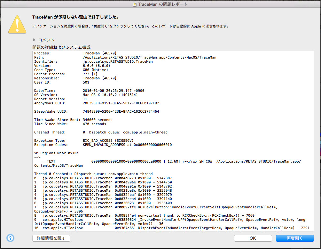Screen dimensions: 321x249
Task: Click the Parent Process ??? [1] line
Action: 66,74
